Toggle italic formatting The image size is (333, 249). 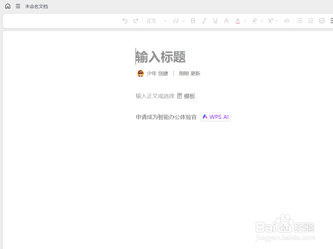pyautogui.click(x=204, y=21)
